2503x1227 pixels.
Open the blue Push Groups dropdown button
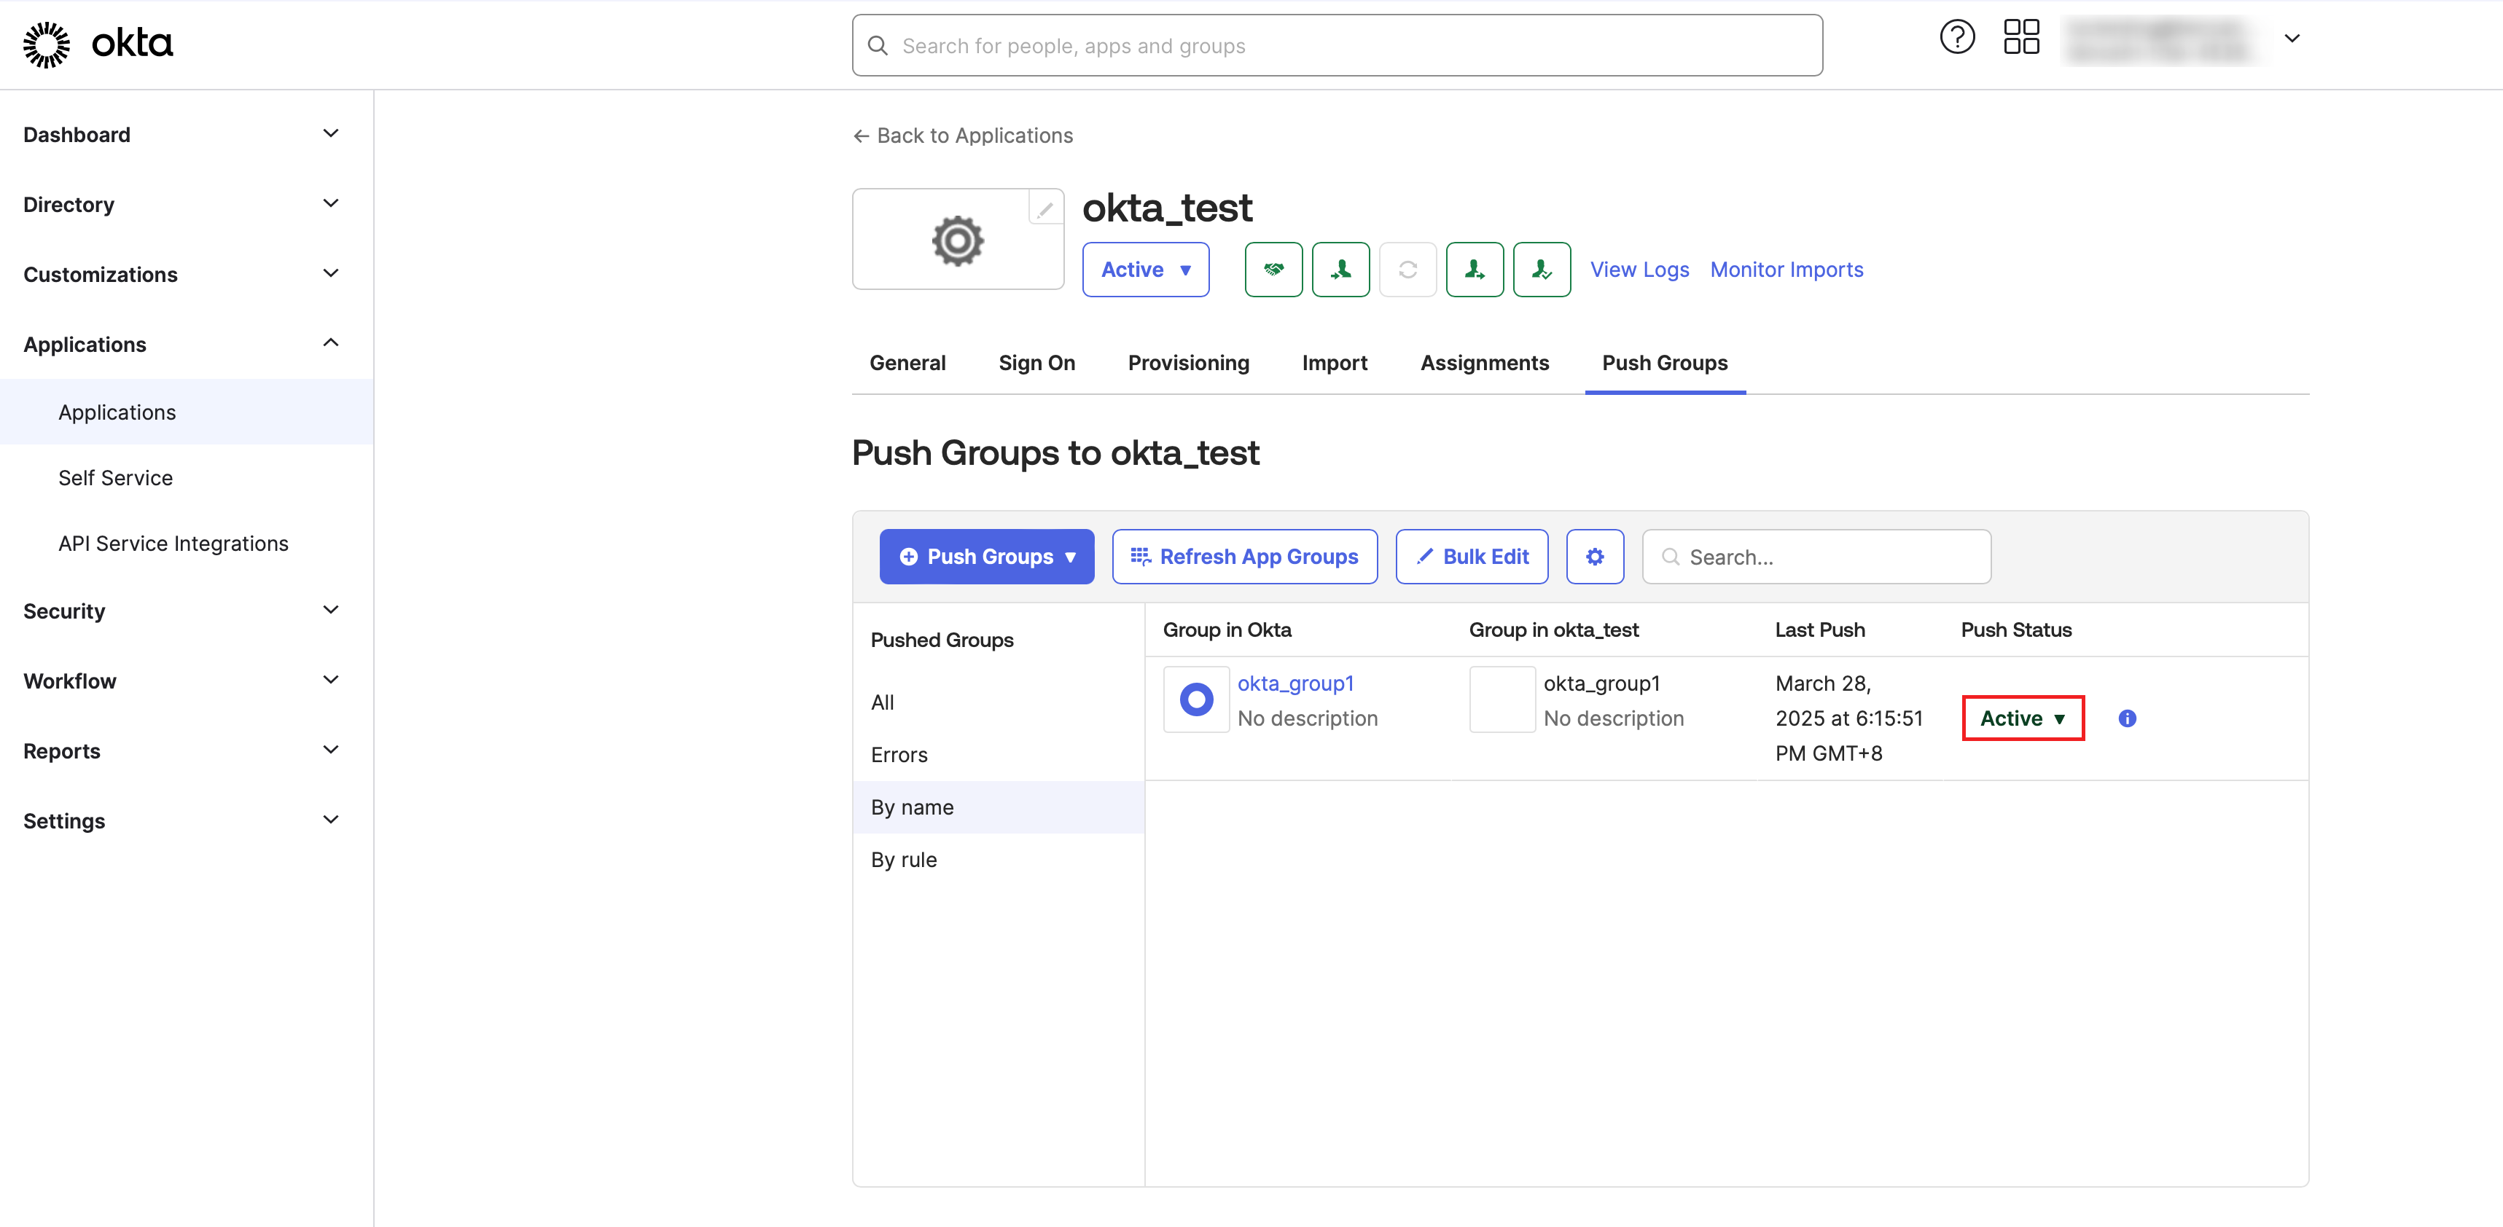986,557
